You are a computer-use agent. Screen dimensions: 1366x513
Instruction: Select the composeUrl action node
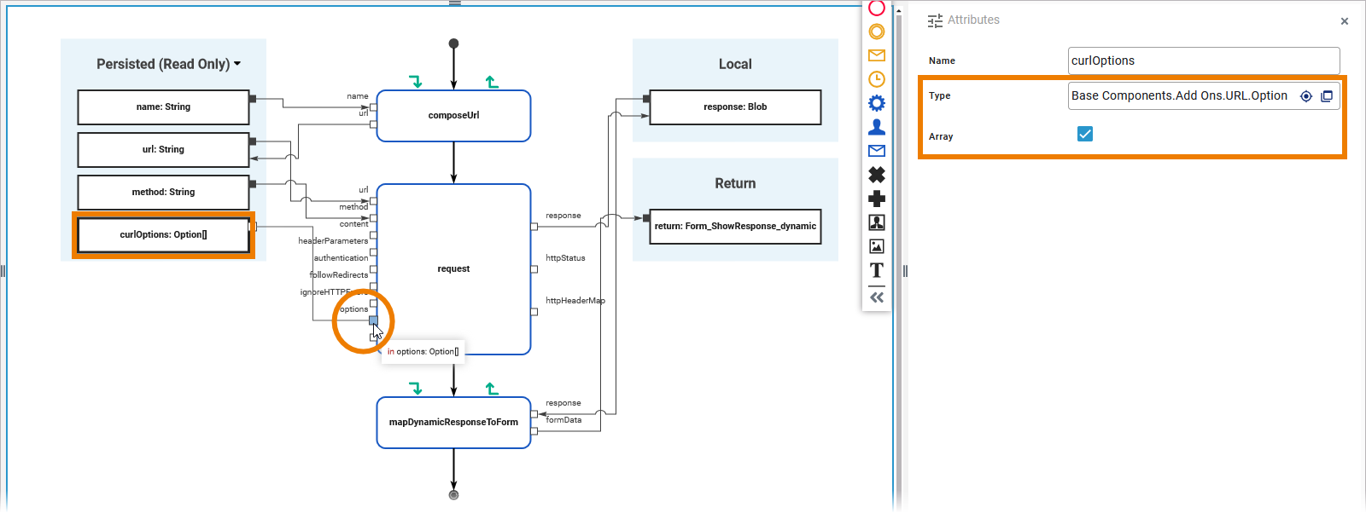coord(453,116)
